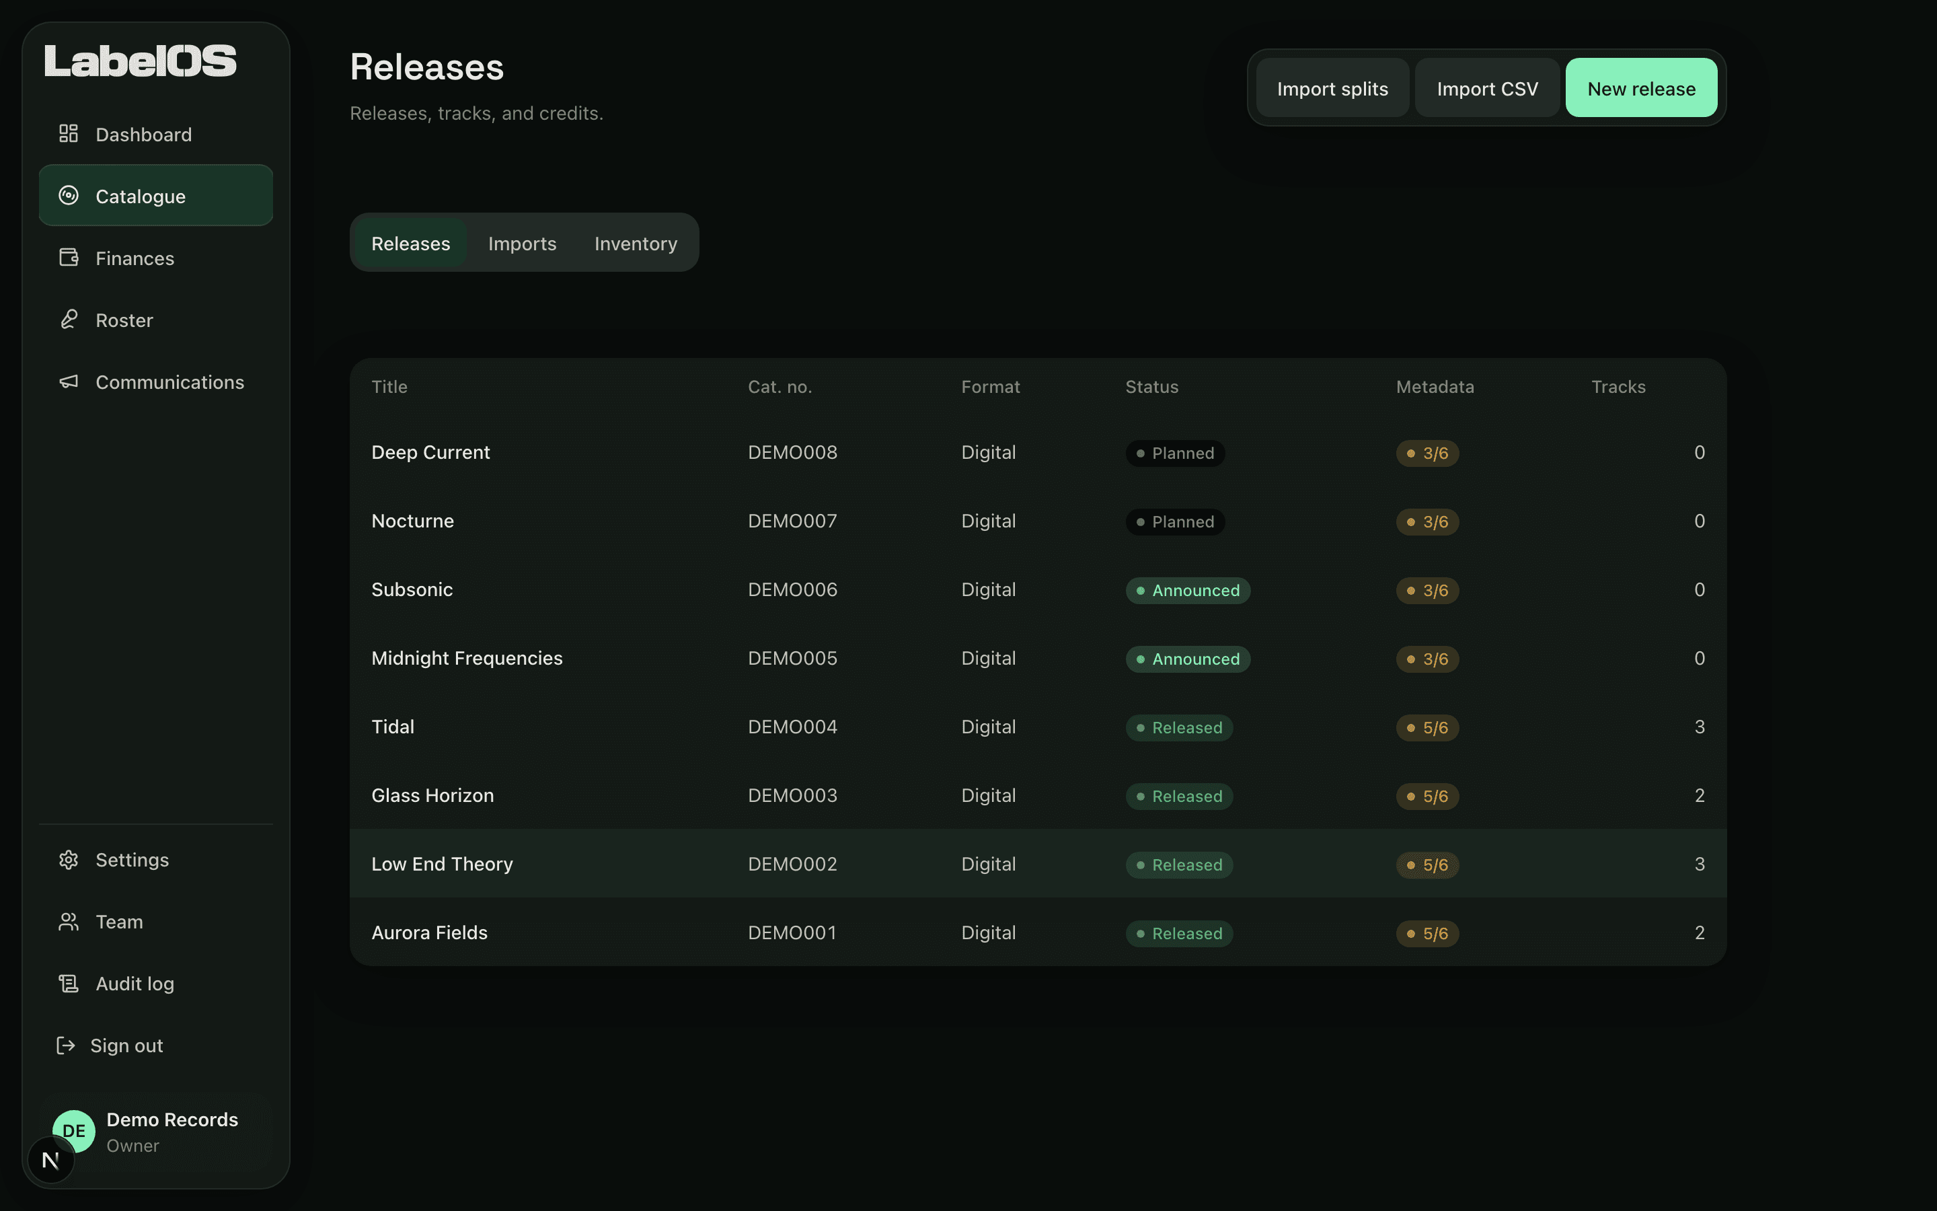The image size is (1937, 1211).
Task: Click the 5/6 metadata badge for Aurora Fields
Action: (x=1427, y=933)
